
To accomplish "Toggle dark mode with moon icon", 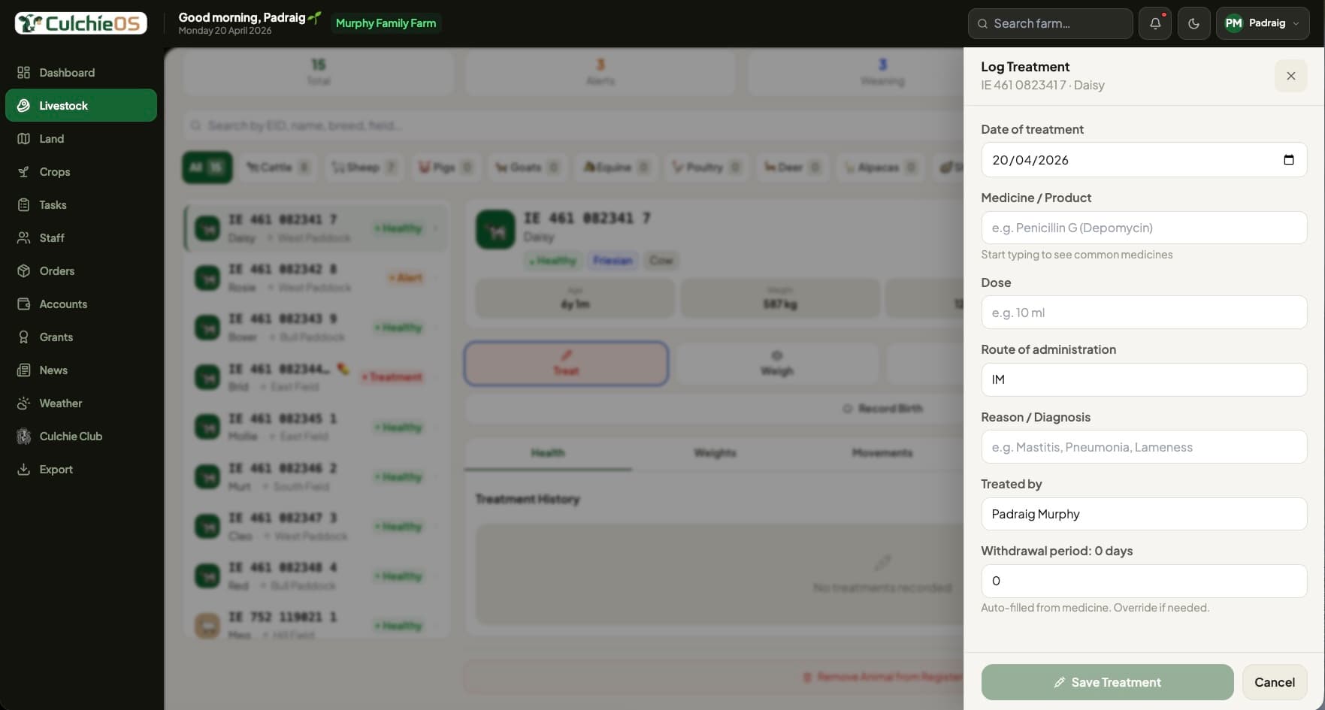I will point(1193,23).
